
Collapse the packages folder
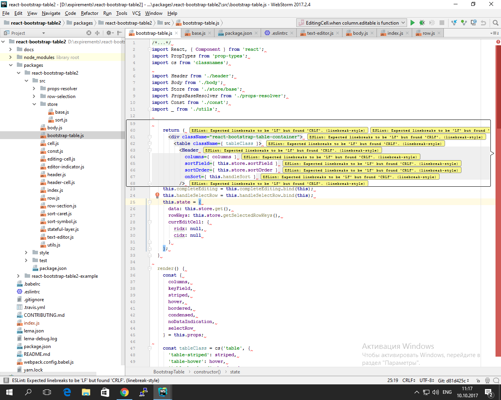tap(11, 65)
